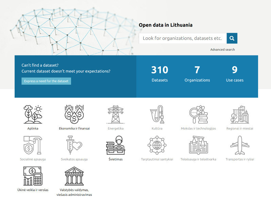Open the Ūkinė veikla ir verslas icon

click(x=33, y=176)
